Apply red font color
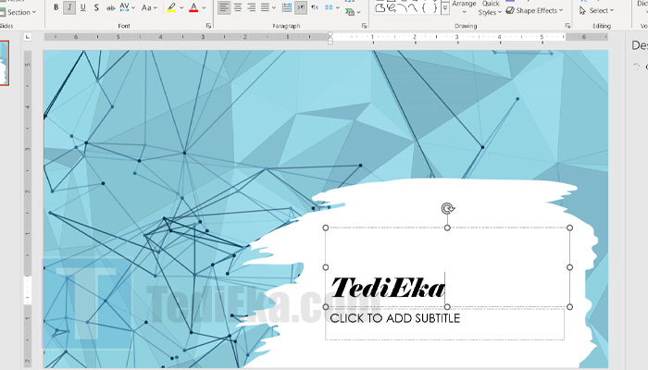 (x=193, y=7)
